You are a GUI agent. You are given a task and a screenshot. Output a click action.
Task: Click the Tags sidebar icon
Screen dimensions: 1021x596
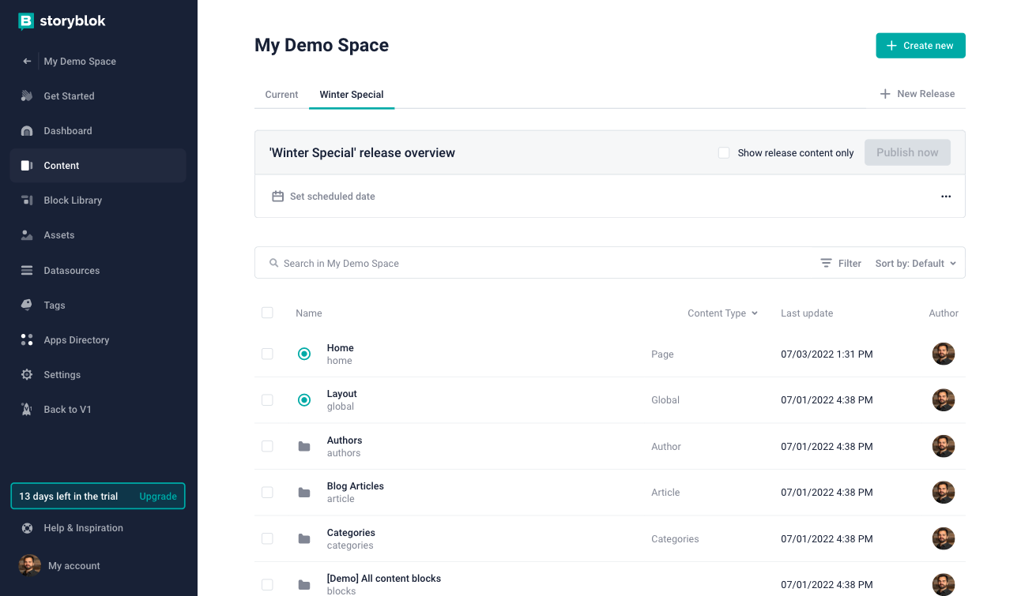[27, 305]
